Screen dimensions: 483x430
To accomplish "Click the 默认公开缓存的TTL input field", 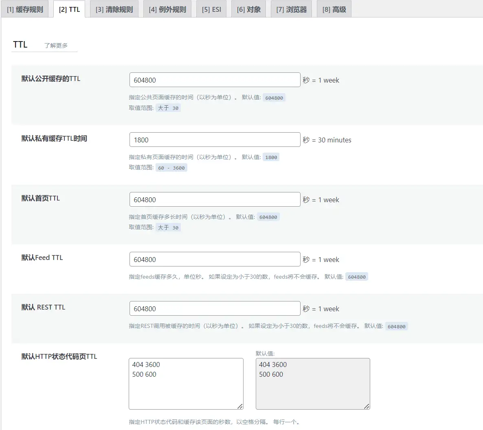I will (x=215, y=80).
